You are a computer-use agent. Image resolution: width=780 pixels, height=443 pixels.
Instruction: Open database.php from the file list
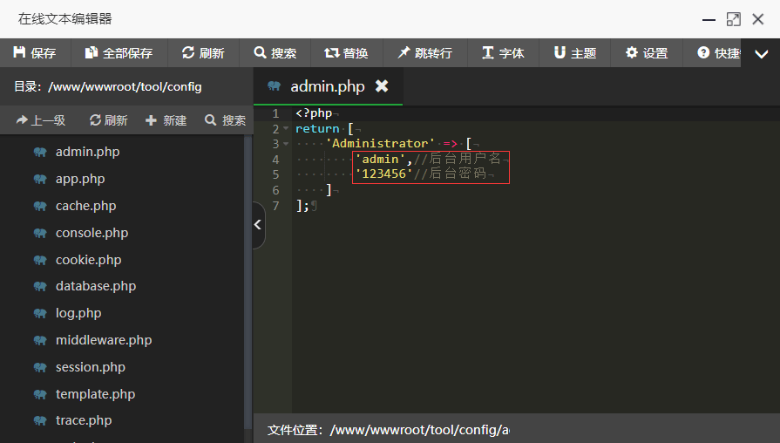point(96,286)
